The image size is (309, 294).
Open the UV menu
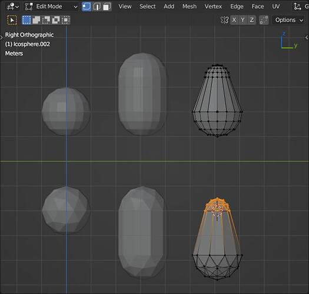pos(275,6)
